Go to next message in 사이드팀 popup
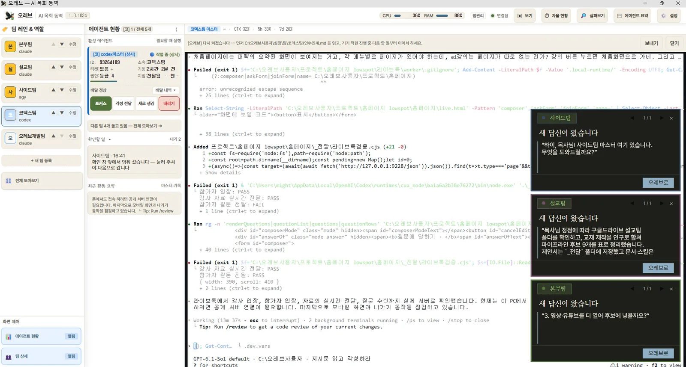The height and width of the screenshot is (367, 686). [662, 118]
